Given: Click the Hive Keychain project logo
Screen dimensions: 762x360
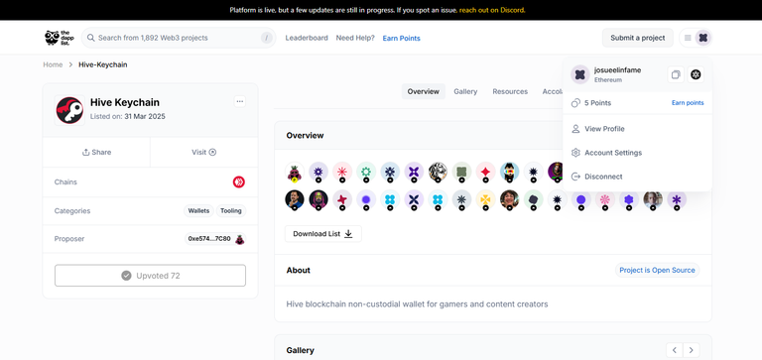Looking at the screenshot, I should (x=69, y=110).
